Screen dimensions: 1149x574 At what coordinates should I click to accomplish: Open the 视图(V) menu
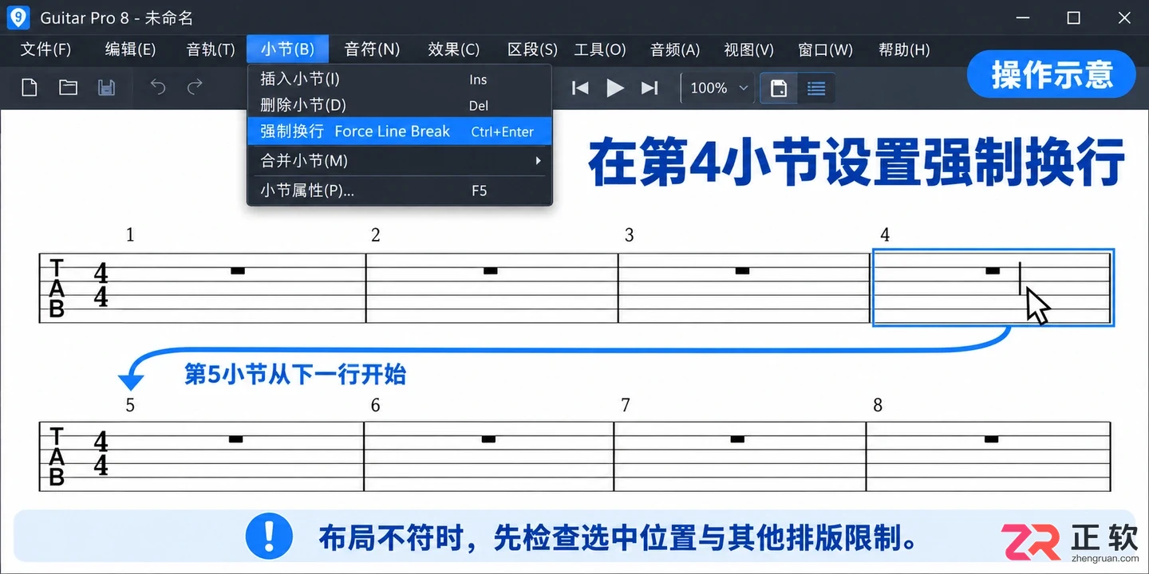[748, 49]
